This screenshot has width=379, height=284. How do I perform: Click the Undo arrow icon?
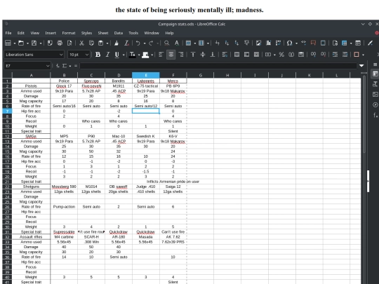(x=138, y=43)
